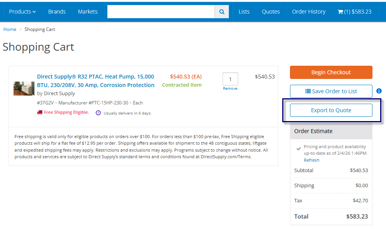The image size is (386, 229).
Task: Click the item number #37G2V
Action: click(x=45, y=103)
